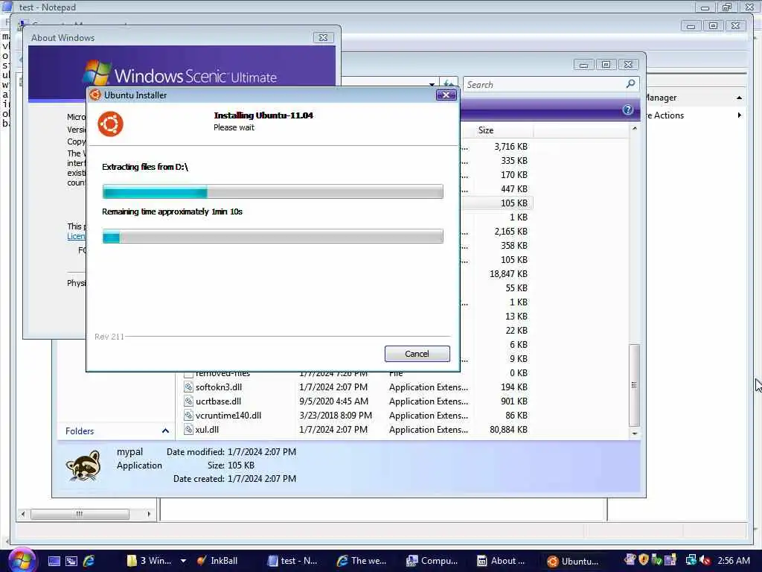The height and width of the screenshot is (572, 762).
Task: Select the ucrtbase.dll file name
Action: tap(218, 401)
